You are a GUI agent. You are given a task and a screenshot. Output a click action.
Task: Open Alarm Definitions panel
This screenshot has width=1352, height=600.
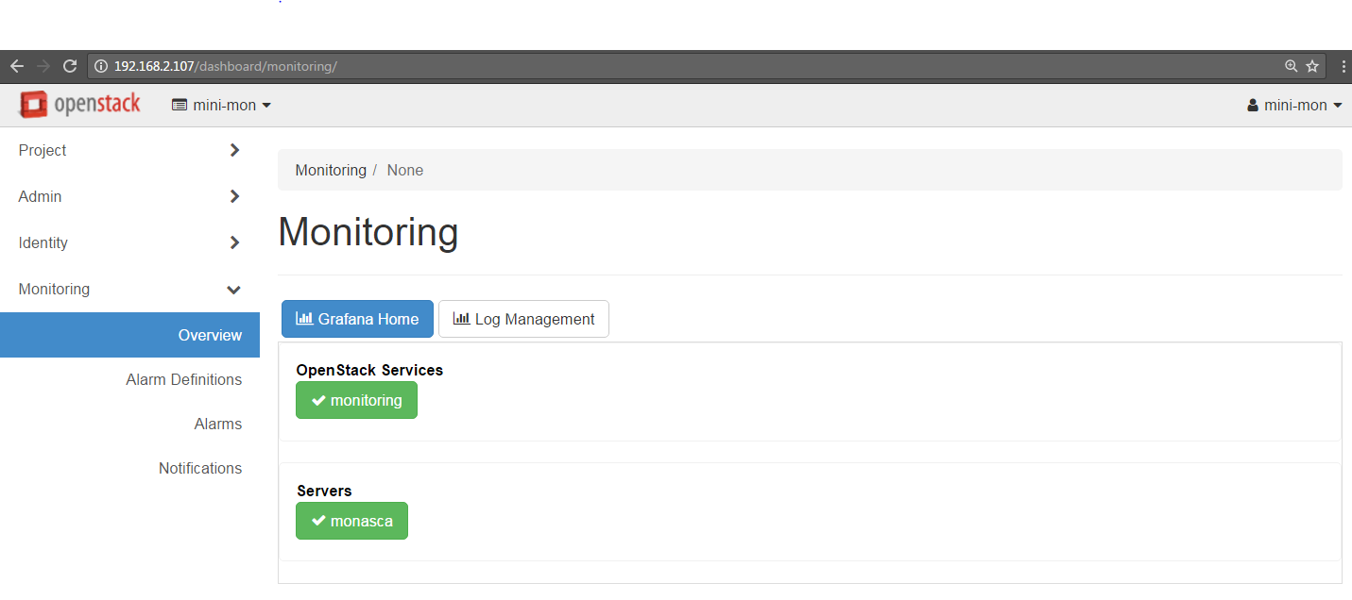(183, 379)
